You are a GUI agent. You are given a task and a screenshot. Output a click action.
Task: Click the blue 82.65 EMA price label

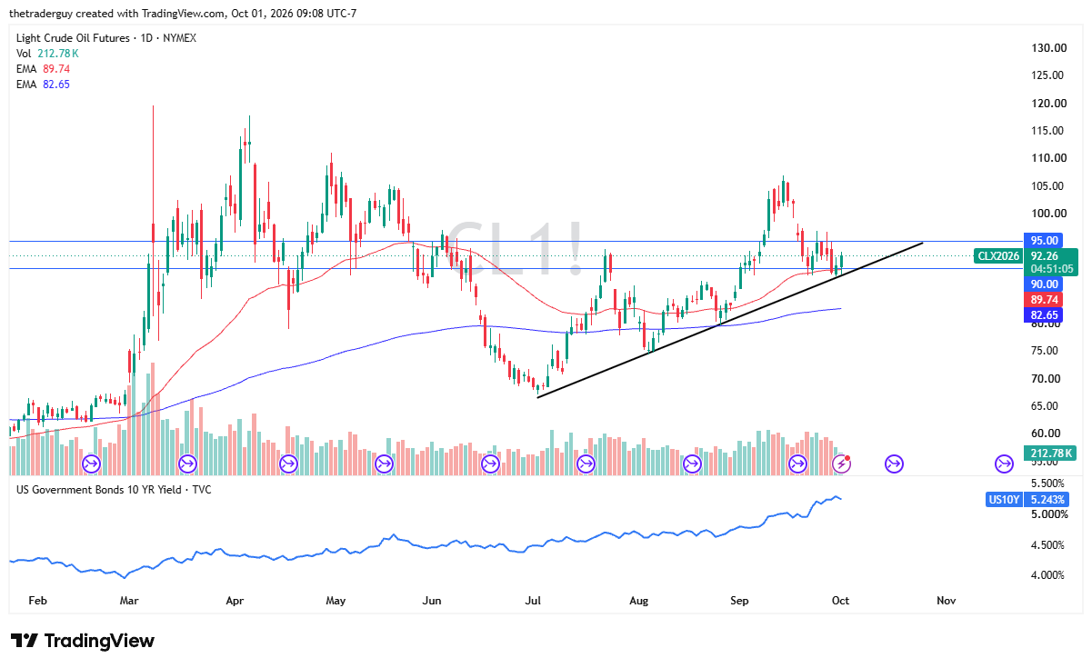coord(1042,314)
